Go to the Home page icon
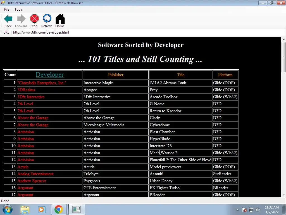The image size is (286, 215). (x=60, y=19)
